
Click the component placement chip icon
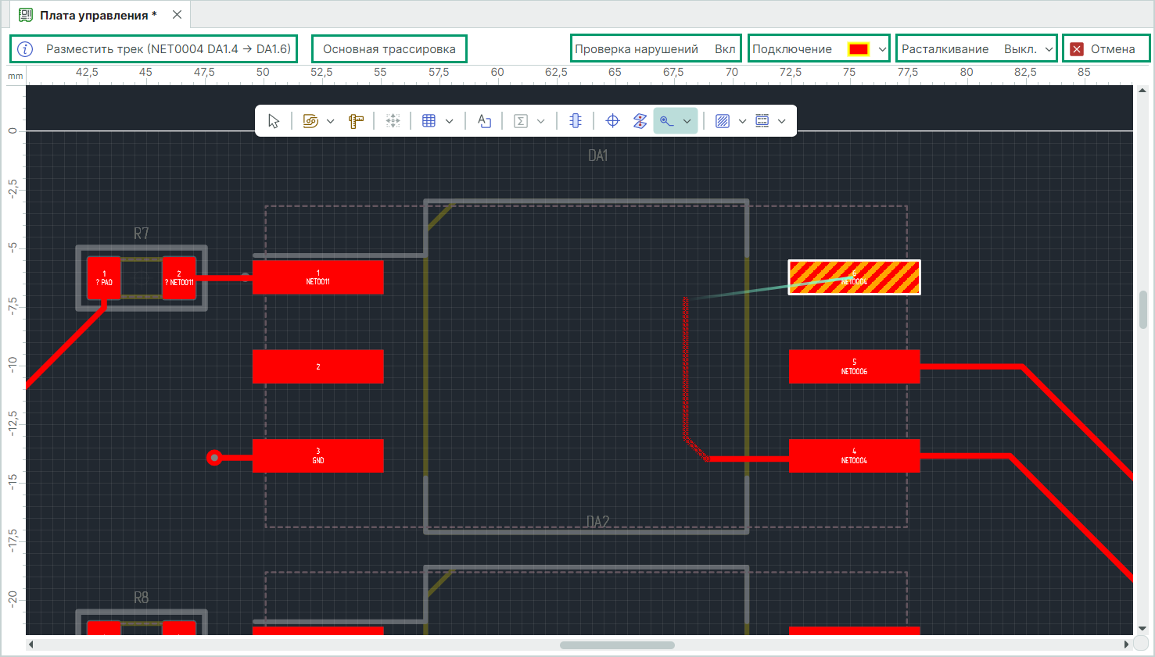point(576,121)
